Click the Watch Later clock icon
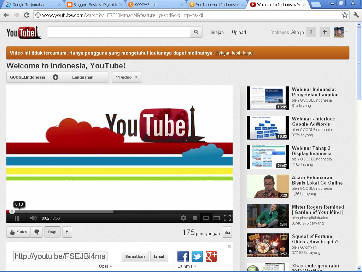The width and height of the screenshot is (362, 272). (195, 218)
